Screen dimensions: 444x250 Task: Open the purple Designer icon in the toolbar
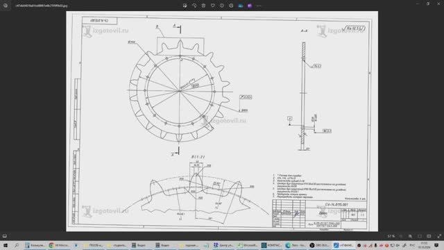tap(250, 6)
